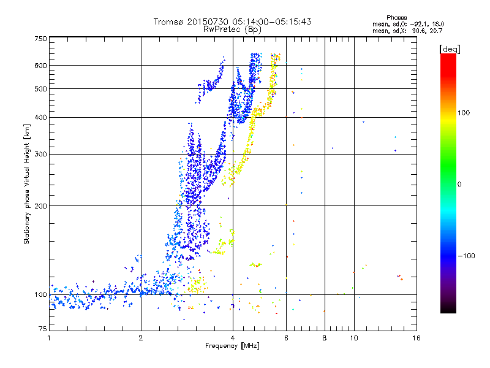This screenshot has width=490, height=368.
Task: Click the y-axis tick label '600'
Action: click(x=41, y=66)
